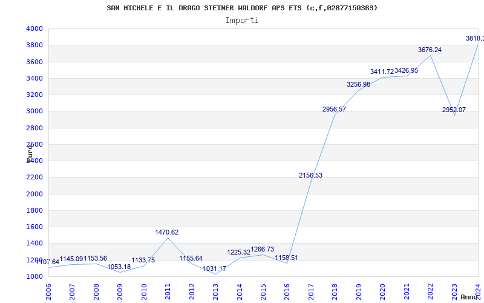
Task: Click y-axis value 1400
Action: coord(34,244)
